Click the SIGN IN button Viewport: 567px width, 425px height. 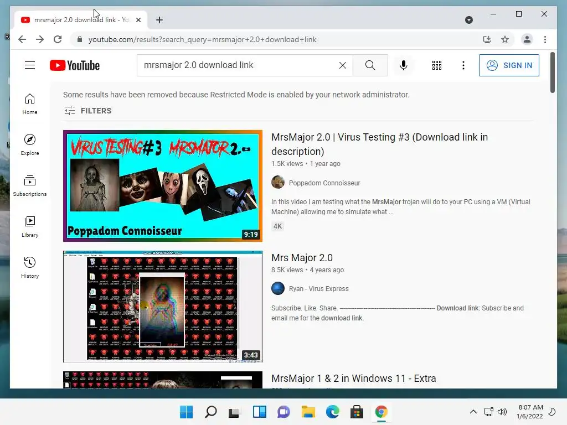[x=509, y=65]
